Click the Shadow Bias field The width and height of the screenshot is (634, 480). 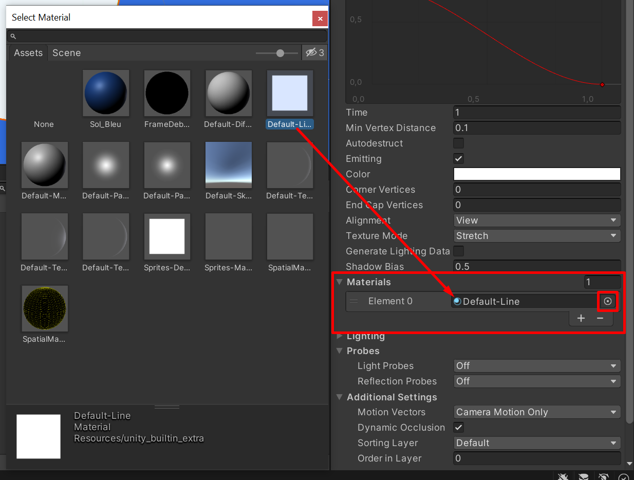point(537,266)
